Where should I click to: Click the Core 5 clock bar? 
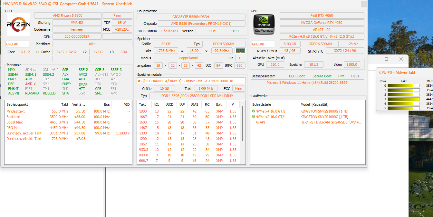[x=403, y=108]
